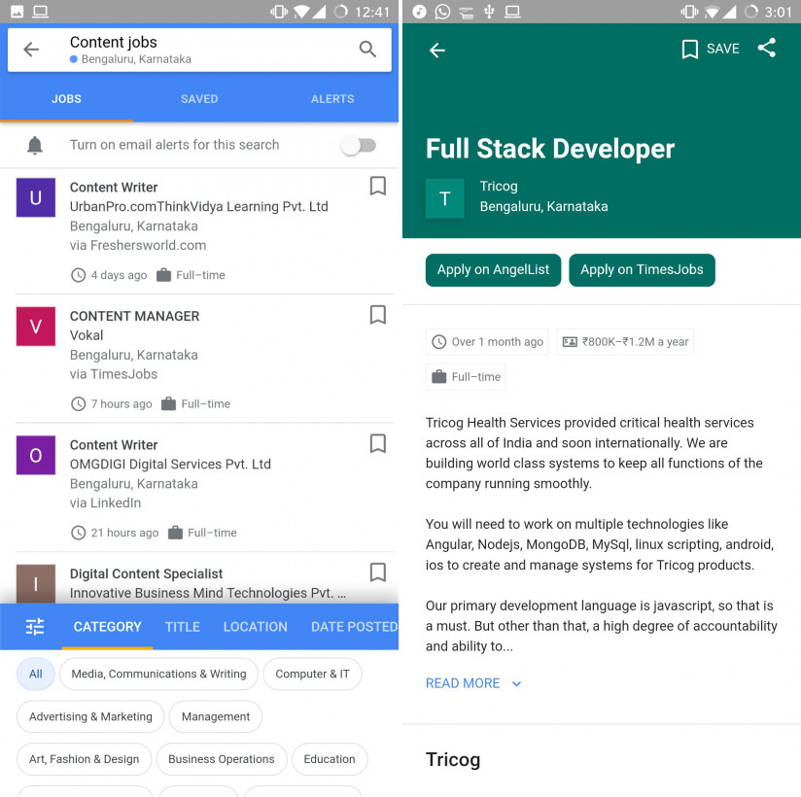The image size is (801, 797).
Task: Share the Full Stack Developer job
Action: [767, 49]
